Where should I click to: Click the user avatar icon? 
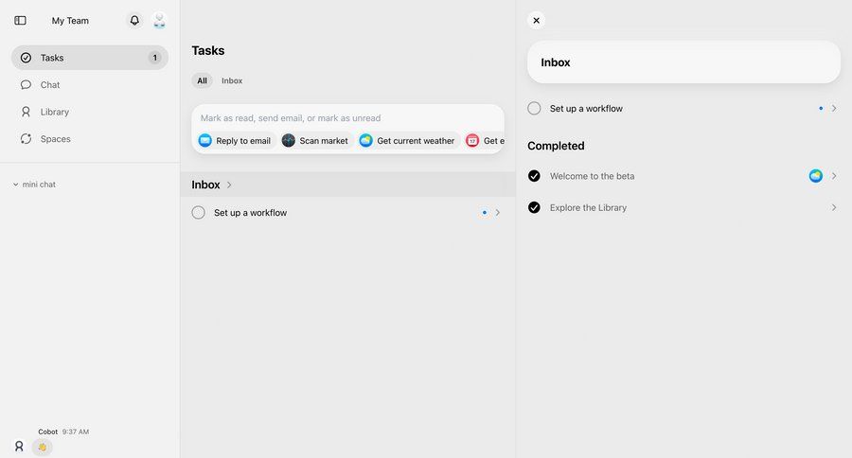point(159,21)
